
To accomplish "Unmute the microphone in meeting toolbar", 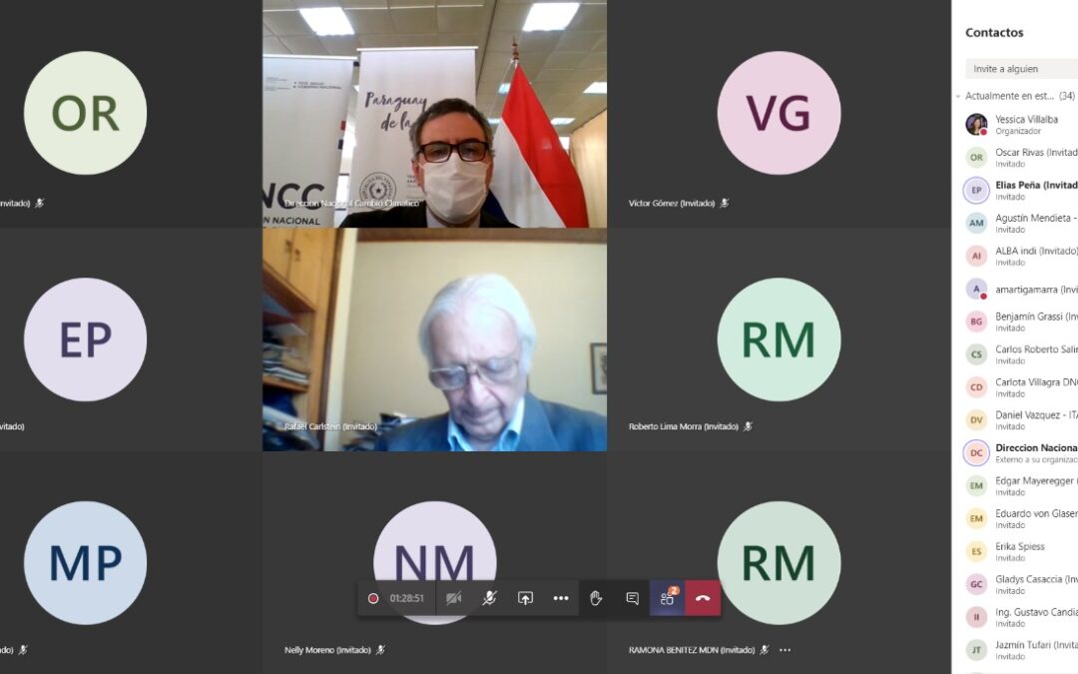I will tap(489, 598).
